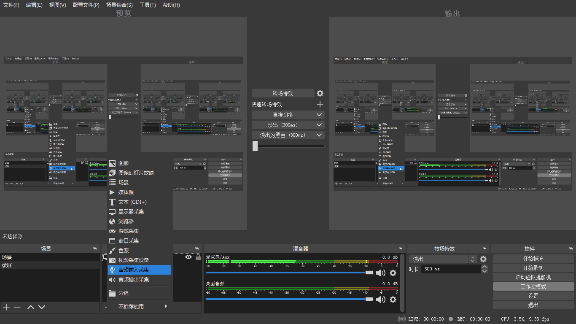
Task: Mute the 桌面音频 speaker icon
Action: click(381, 300)
